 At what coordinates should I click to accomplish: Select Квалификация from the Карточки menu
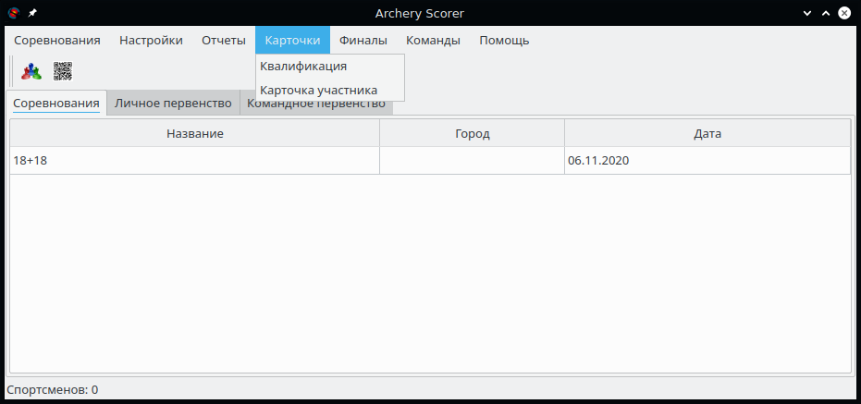(303, 67)
